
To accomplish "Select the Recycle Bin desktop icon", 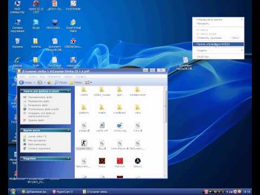I will (x=17, y=43).
